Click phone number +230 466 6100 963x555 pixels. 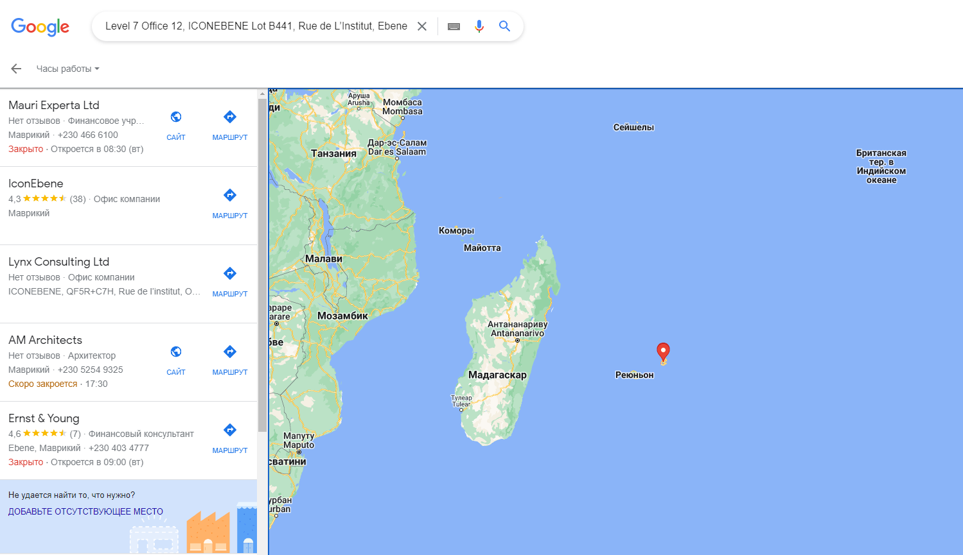[88, 135]
